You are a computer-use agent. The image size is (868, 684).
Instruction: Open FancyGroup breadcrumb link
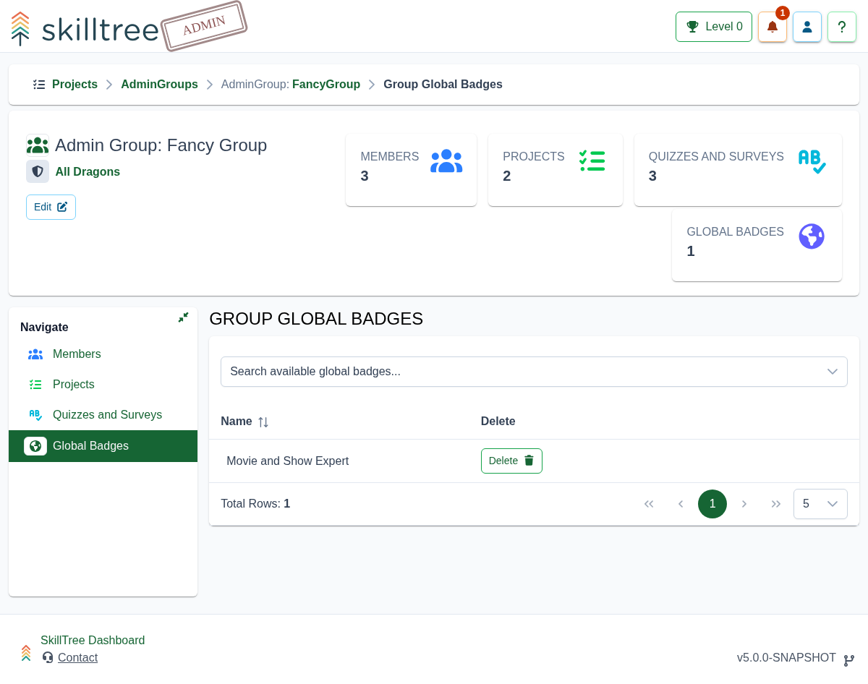(x=326, y=85)
